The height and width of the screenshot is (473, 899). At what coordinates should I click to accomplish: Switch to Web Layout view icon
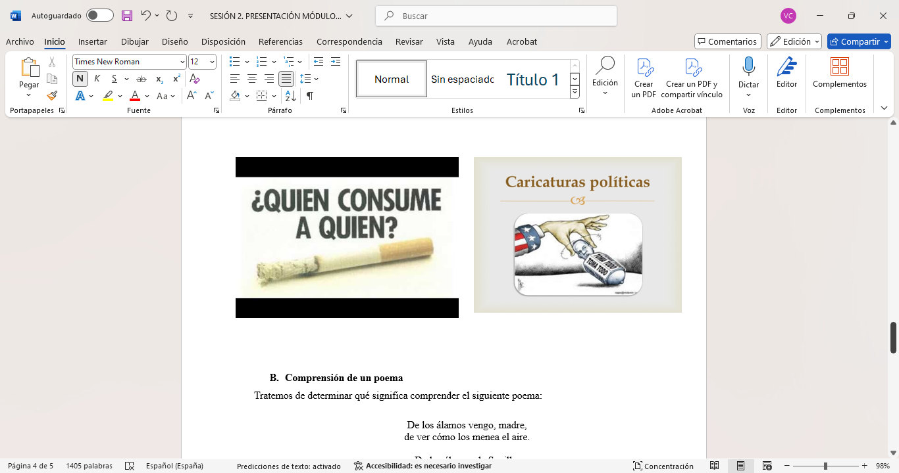click(x=767, y=466)
